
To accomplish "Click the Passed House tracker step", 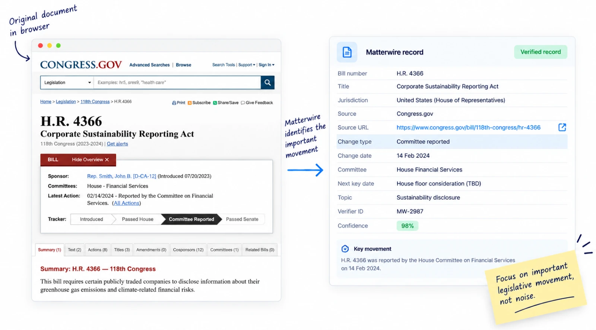I will point(137,220).
